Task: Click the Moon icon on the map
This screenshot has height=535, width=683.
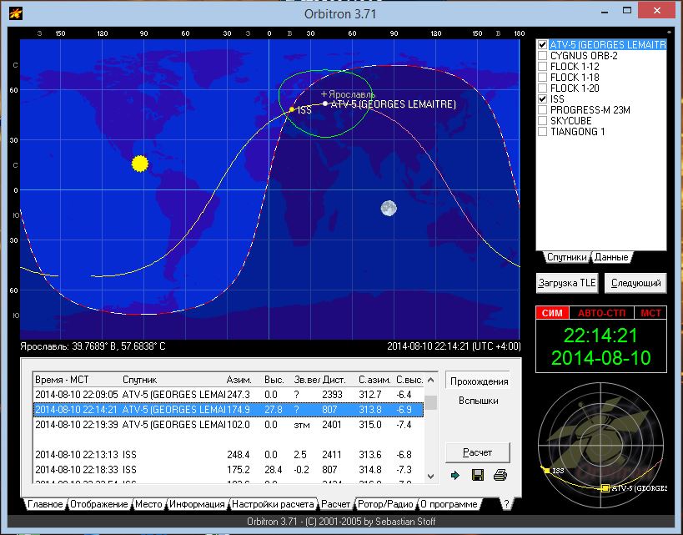Action: click(x=389, y=208)
